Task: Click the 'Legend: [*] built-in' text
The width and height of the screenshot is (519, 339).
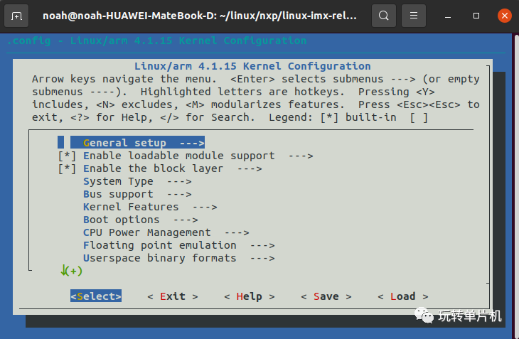Action: click(x=332, y=117)
